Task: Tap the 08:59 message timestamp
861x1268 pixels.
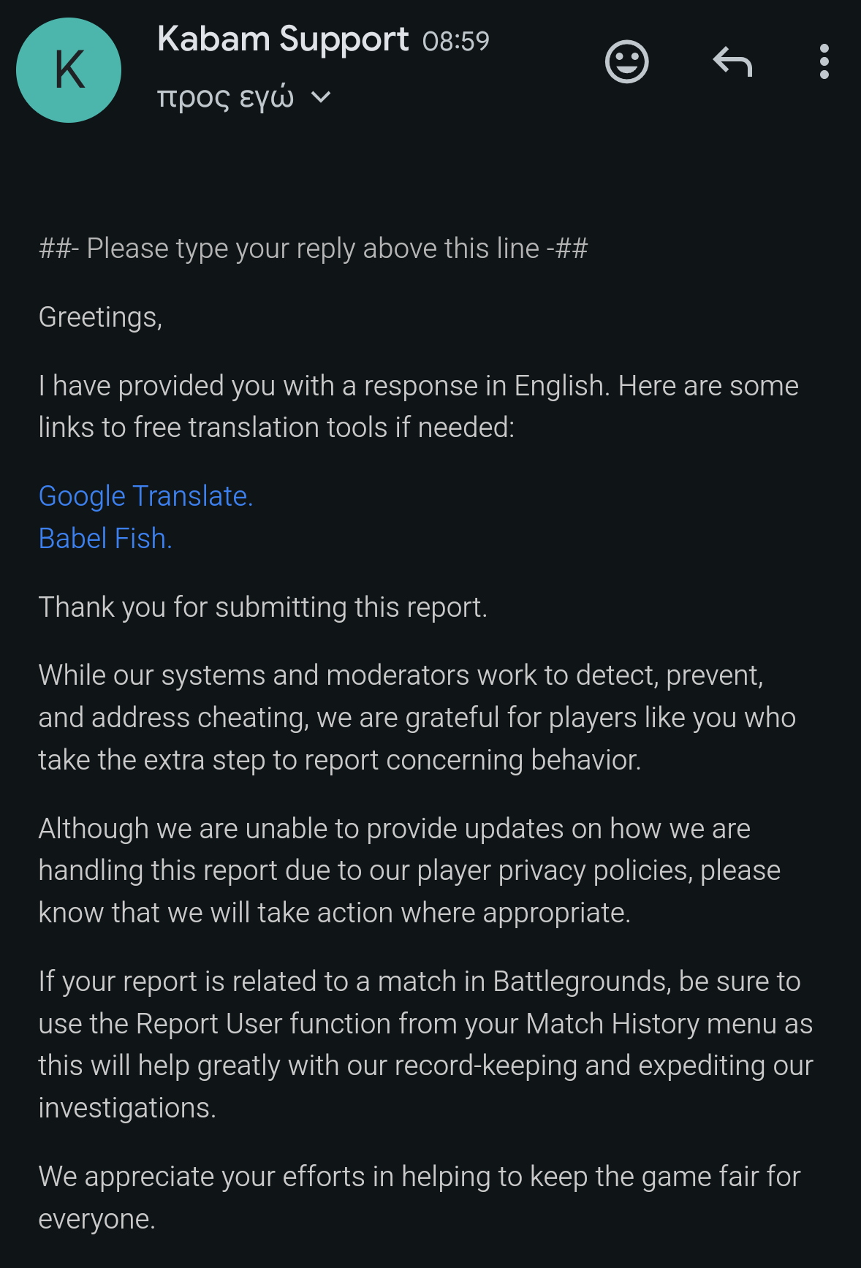Action: tap(455, 42)
